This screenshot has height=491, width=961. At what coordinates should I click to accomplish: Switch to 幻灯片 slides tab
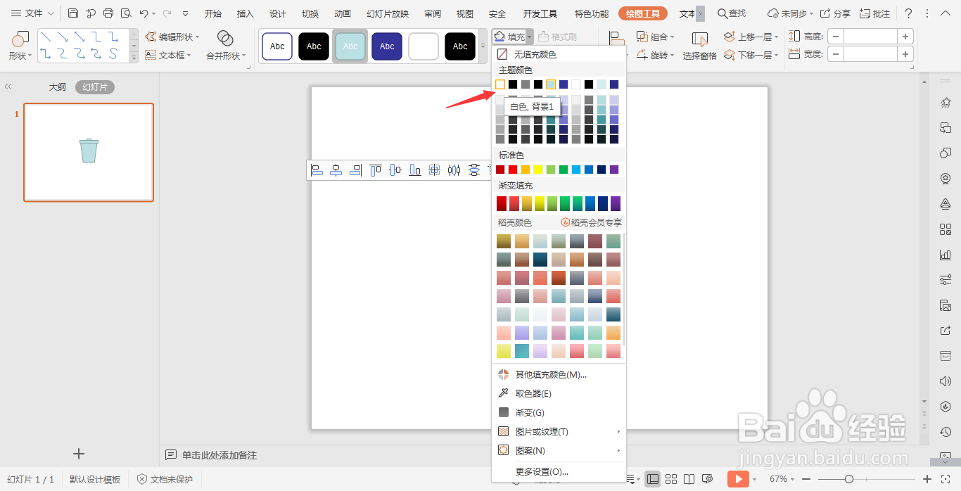click(x=95, y=87)
